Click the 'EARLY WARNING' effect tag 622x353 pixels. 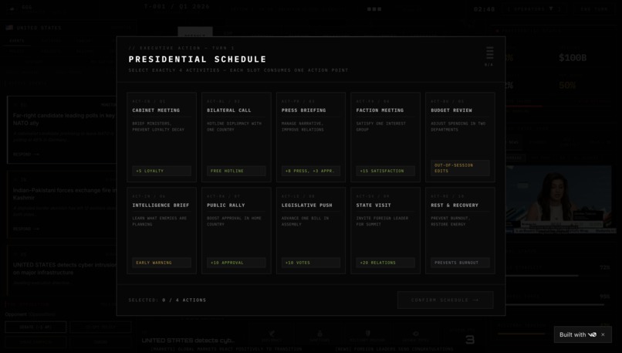161,263
